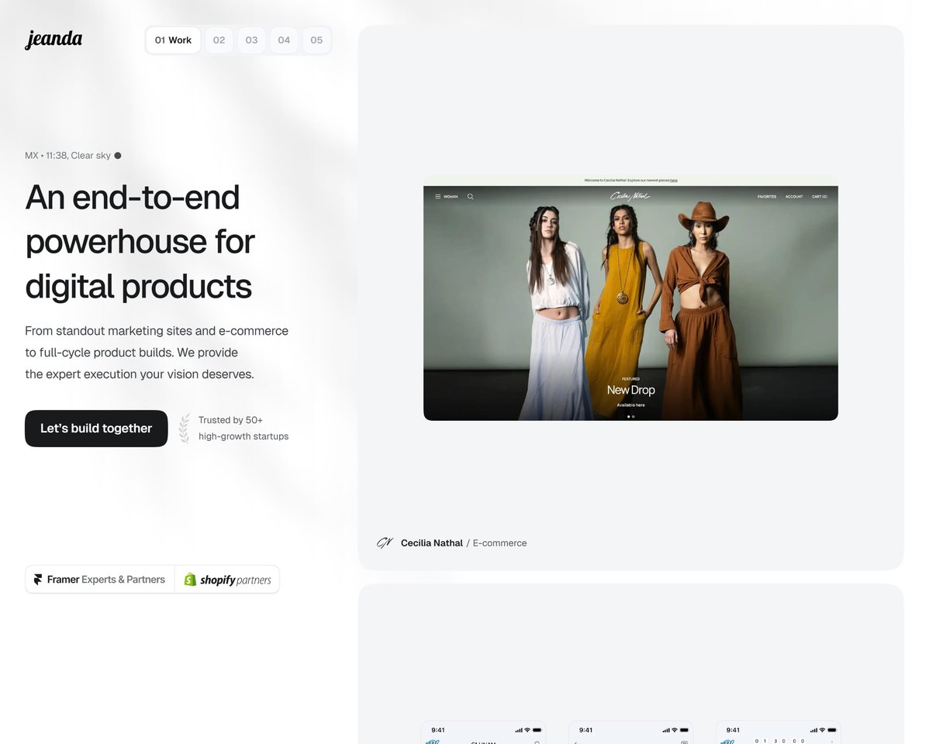Open the 05 nav tab
The image size is (929, 744).
coord(316,40)
